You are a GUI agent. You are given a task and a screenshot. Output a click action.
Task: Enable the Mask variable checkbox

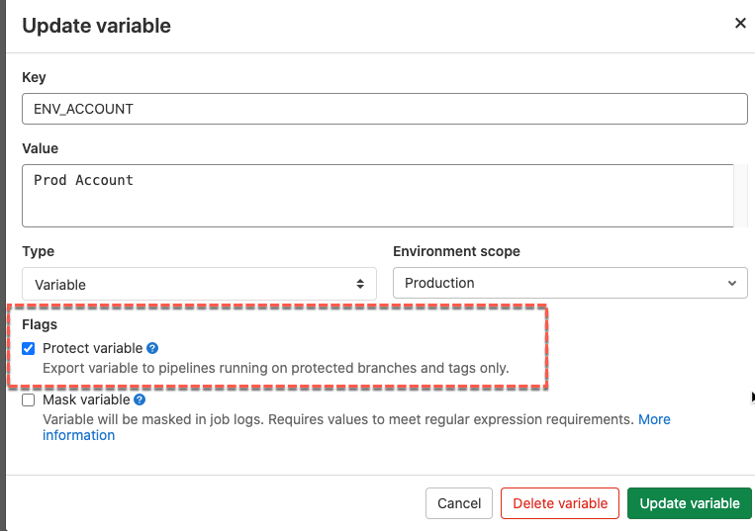click(x=28, y=400)
